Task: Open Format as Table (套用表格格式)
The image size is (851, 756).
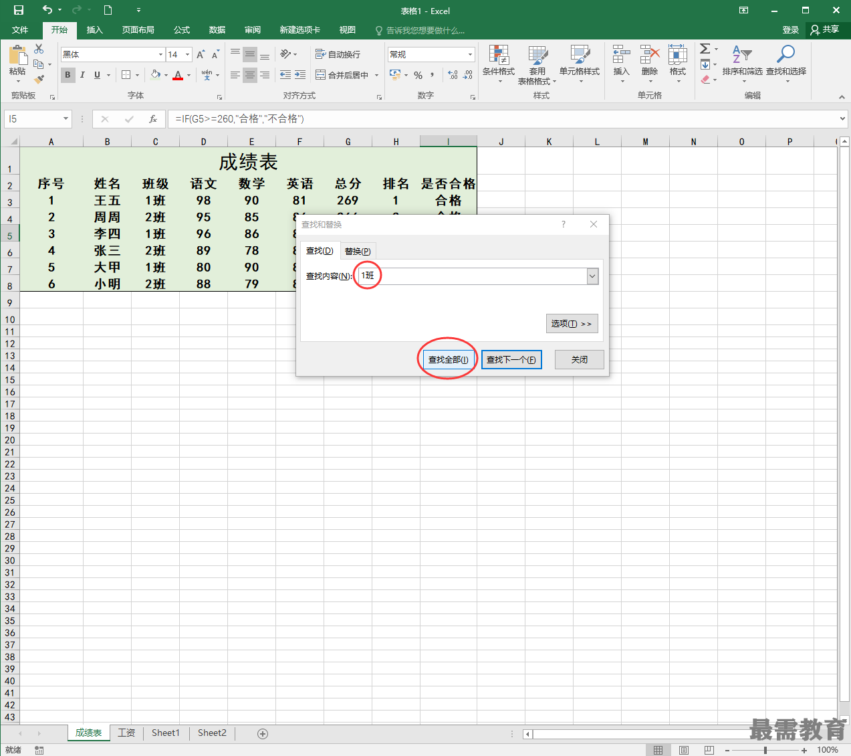Action: [537, 65]
